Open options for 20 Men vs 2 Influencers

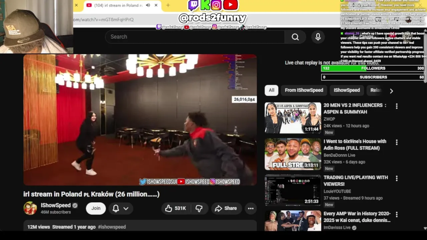(x=397, y=106)
